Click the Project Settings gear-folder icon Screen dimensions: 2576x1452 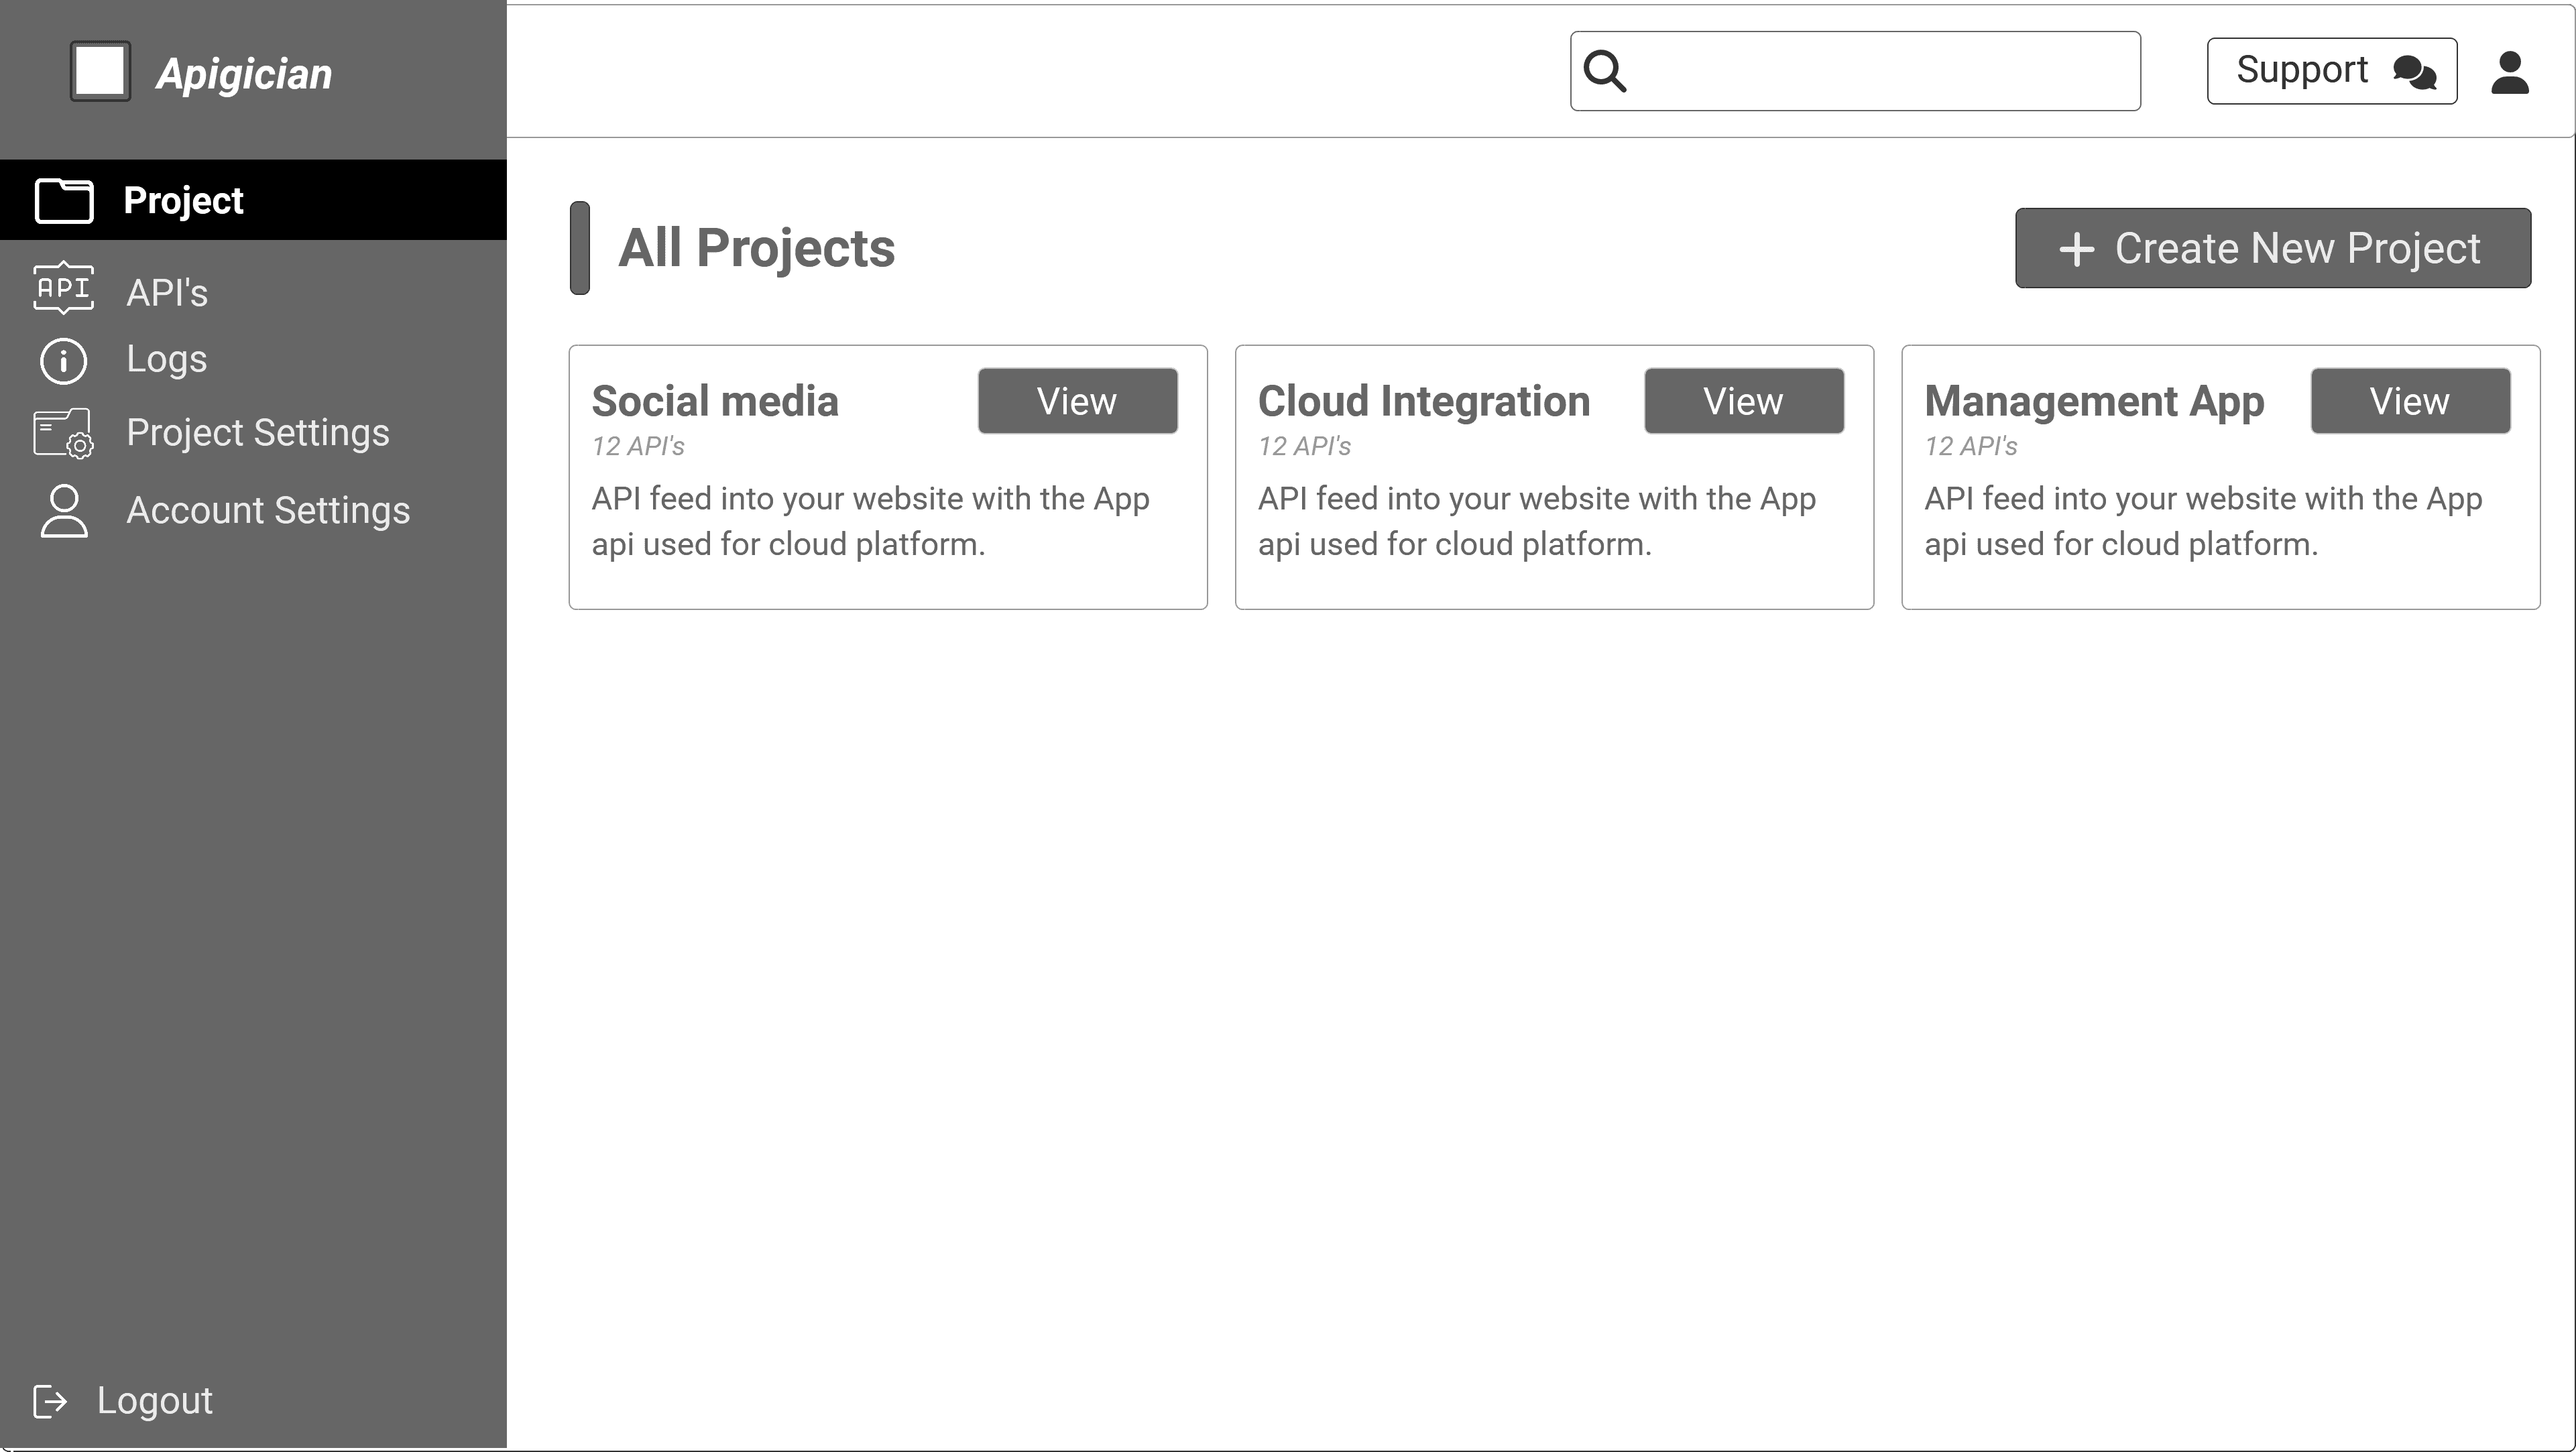tap(64, 433)
